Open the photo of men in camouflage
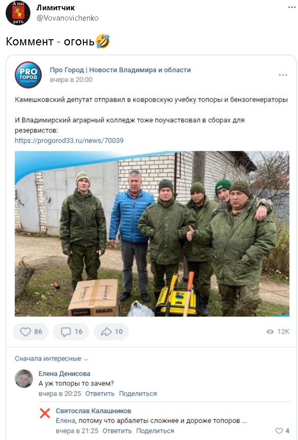Viewport: 298px width, 440px height. (152, 234)
